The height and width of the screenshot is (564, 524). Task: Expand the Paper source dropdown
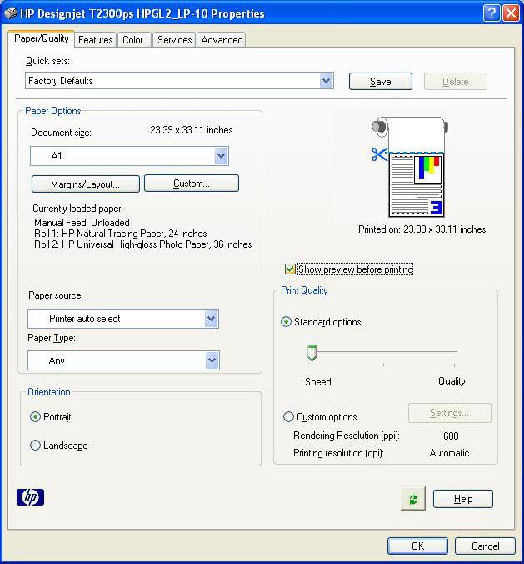click(123, 319)
